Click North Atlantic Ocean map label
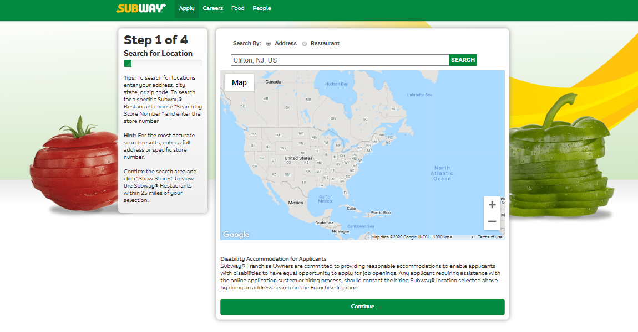 point(442,173)
